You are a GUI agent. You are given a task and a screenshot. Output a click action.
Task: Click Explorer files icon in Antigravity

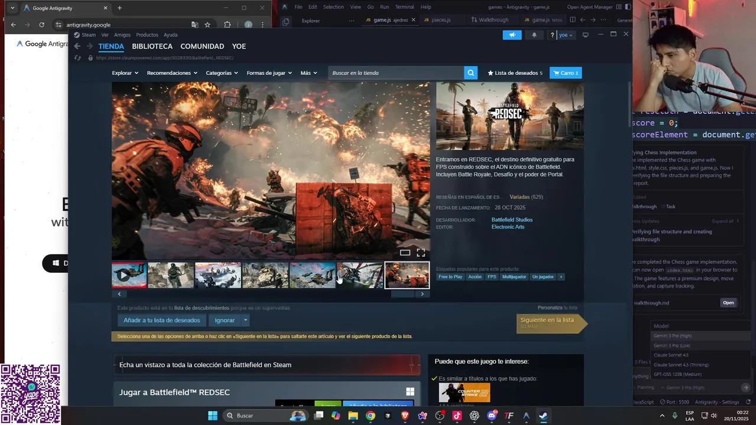[x=286, y=21]
